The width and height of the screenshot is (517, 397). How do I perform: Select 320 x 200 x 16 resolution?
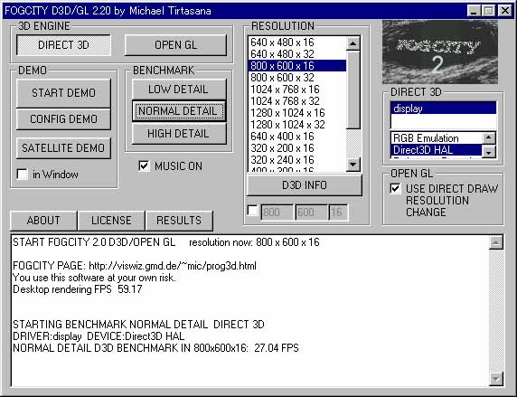click(297, 148)
